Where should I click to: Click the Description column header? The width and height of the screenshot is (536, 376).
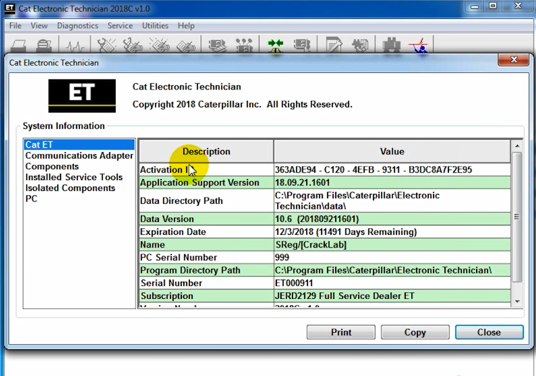206,151
